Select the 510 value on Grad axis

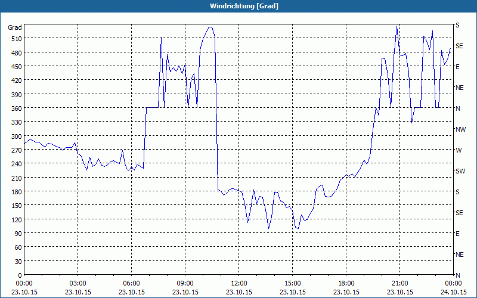[17, 39]
